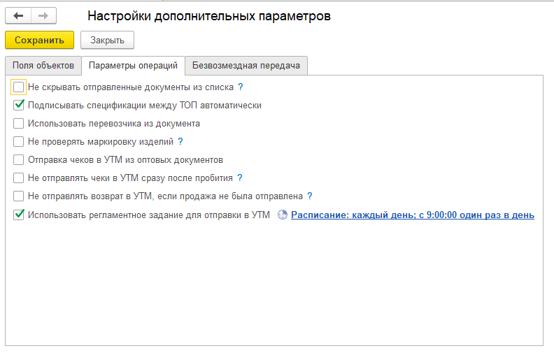Tick 'Использовать перевозчика из документа'

click(x=18, y=124)
